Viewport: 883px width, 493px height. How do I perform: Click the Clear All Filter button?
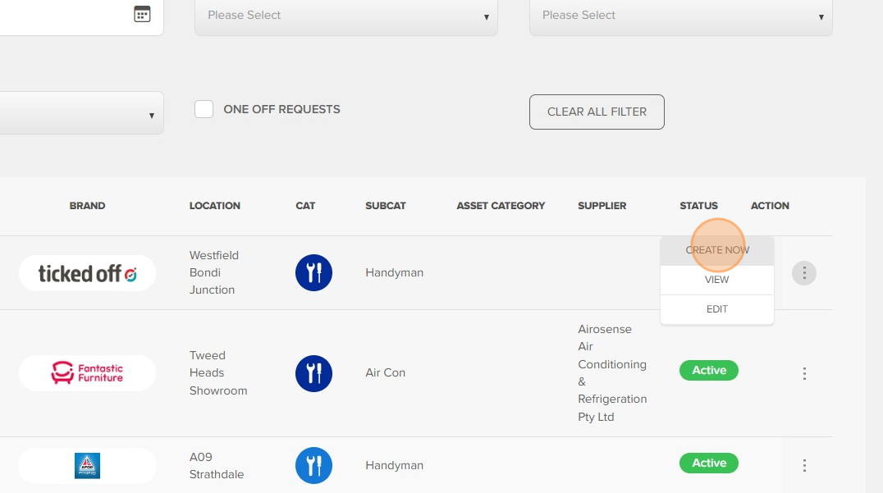[597, 112]
